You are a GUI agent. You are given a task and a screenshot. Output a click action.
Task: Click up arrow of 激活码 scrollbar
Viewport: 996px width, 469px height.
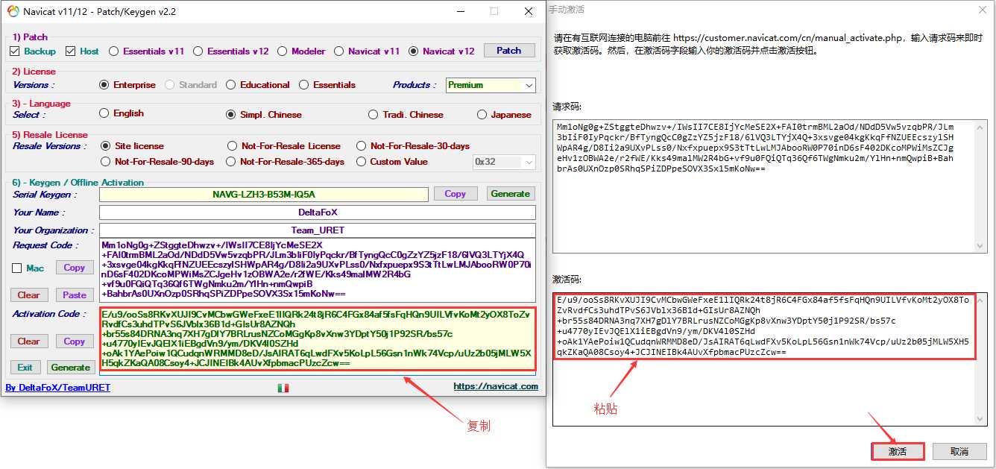pos(980,300)
